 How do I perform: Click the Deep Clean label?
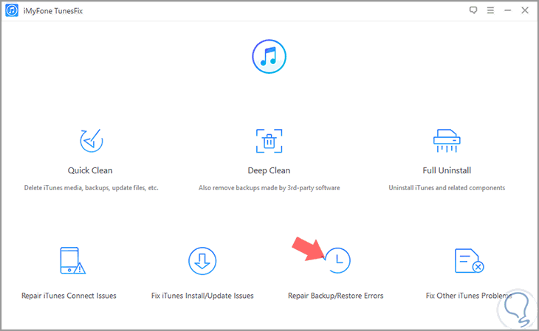269,170
